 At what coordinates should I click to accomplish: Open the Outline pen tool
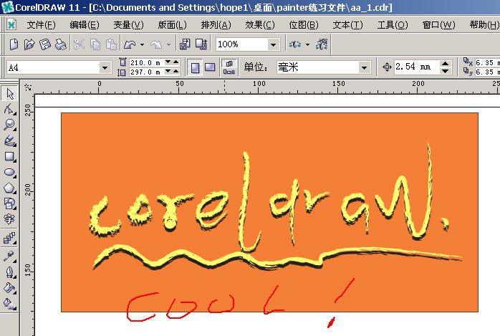pos(9,272)
